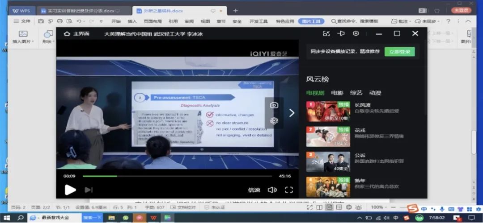Open the 文件 menu in WPS
Screen dimensions: 483x223
tap(22, 21)
